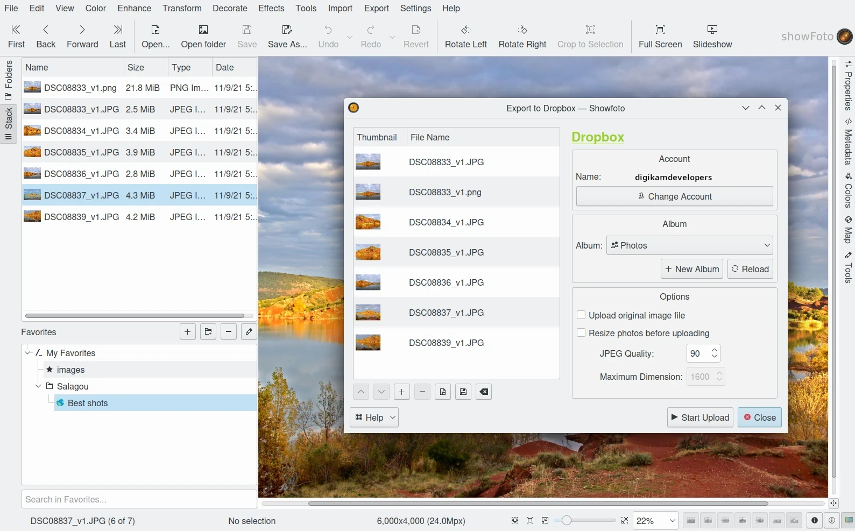
Task: Enable Upload original image file checkbox
Action: coord(581,315)
